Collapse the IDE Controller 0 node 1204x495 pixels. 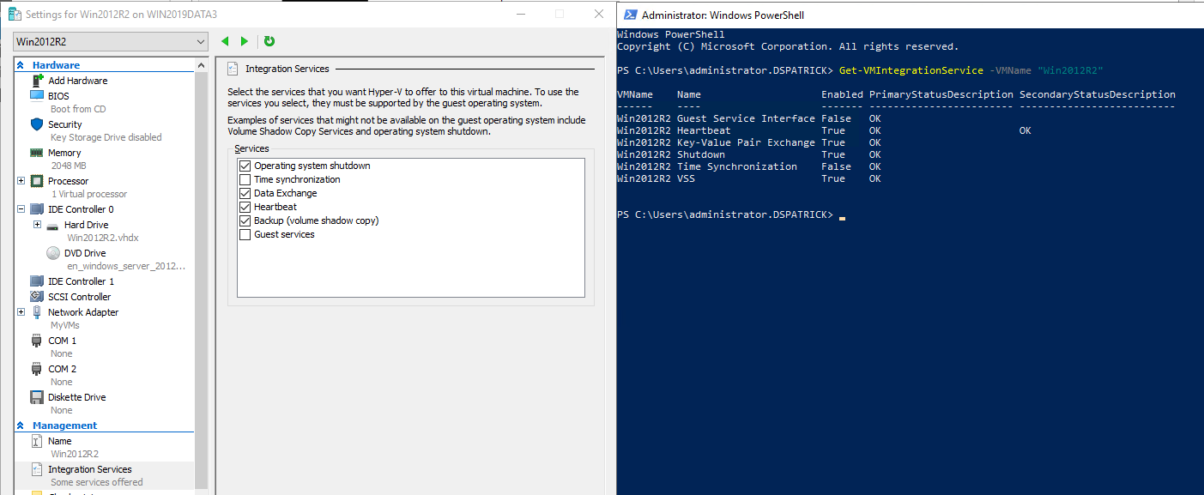point(21,209)
